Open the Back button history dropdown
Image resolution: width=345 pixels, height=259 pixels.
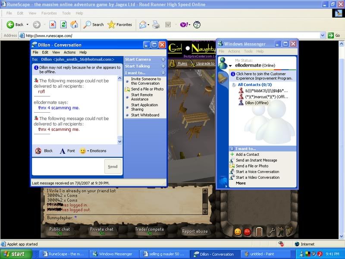28,25
